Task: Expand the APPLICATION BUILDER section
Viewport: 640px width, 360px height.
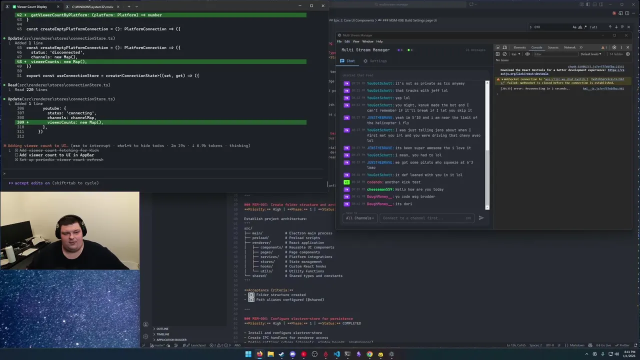Action: tap(171, 339)
